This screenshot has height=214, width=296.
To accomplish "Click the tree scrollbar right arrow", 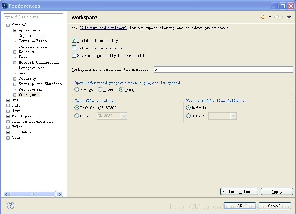I will tap(60, 194).
